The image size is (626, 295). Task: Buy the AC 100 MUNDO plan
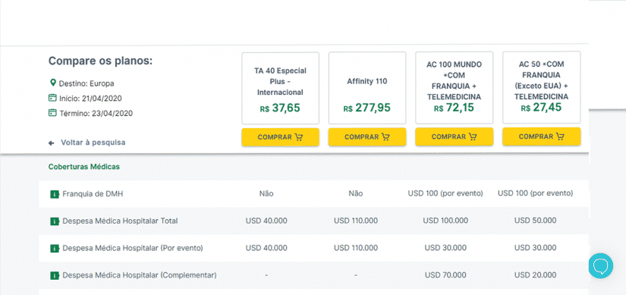pyautogui.click(x=455, y=137)
